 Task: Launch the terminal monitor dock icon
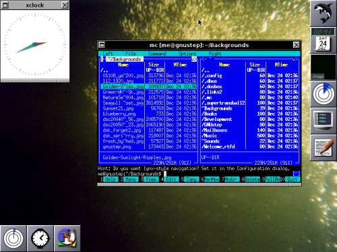click(x=324, y=121)
